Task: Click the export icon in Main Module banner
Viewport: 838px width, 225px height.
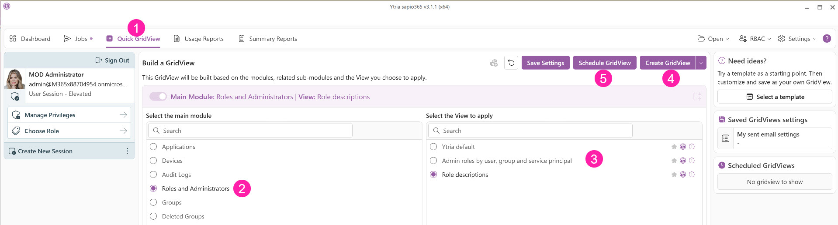Action: coord(697,97)
